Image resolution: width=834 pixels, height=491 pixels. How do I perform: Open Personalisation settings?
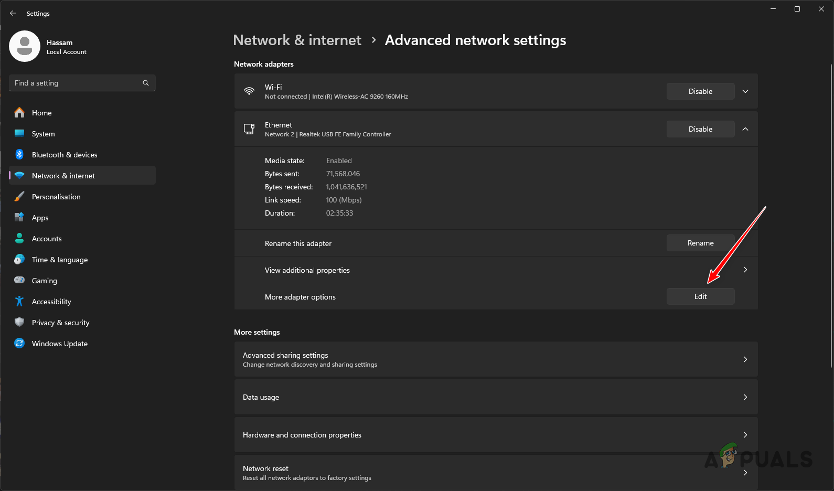(x=56, y=197)
